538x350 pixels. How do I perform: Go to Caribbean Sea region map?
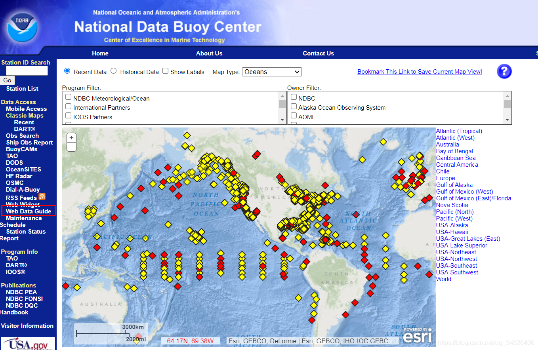click(456, 158)
